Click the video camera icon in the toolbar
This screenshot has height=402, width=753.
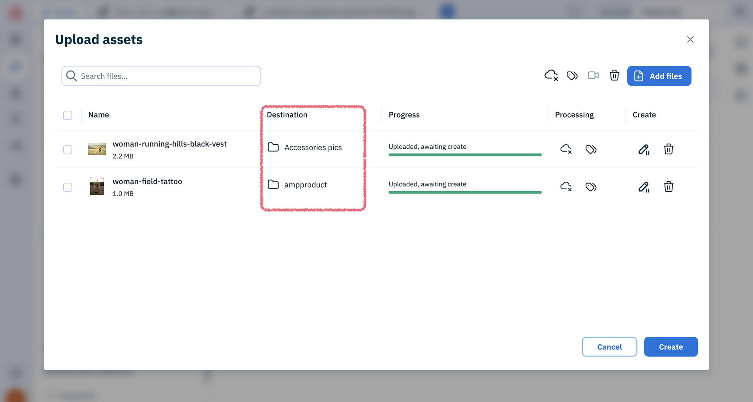point(593,75)
